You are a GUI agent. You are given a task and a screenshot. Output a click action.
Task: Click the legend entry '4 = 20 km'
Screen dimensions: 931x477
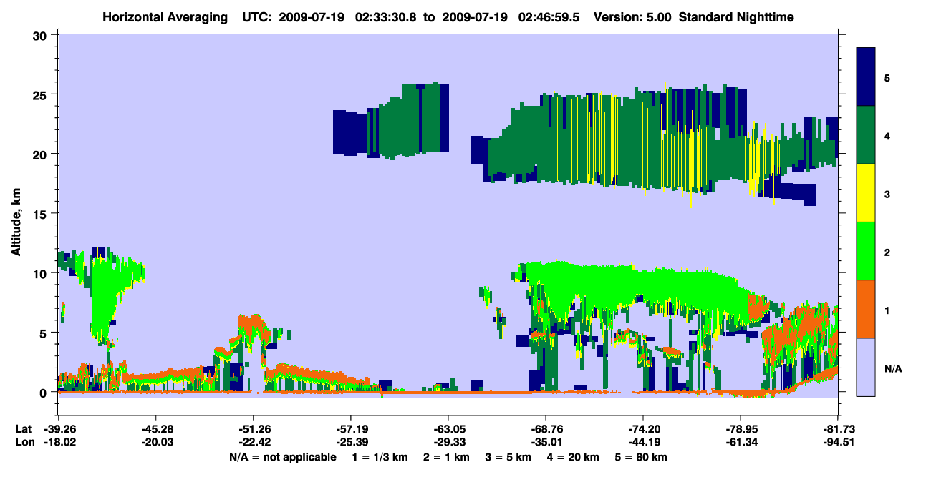pyautogui.click(x=574, y=457)
